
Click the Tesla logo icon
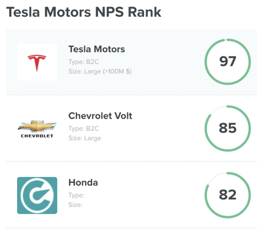pyautogui.click(x=37, y=63)
